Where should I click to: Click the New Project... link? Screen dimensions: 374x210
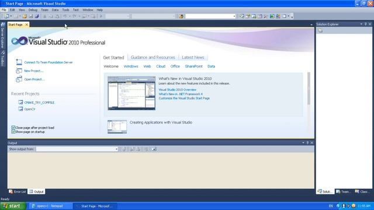[x=34, y=71]
